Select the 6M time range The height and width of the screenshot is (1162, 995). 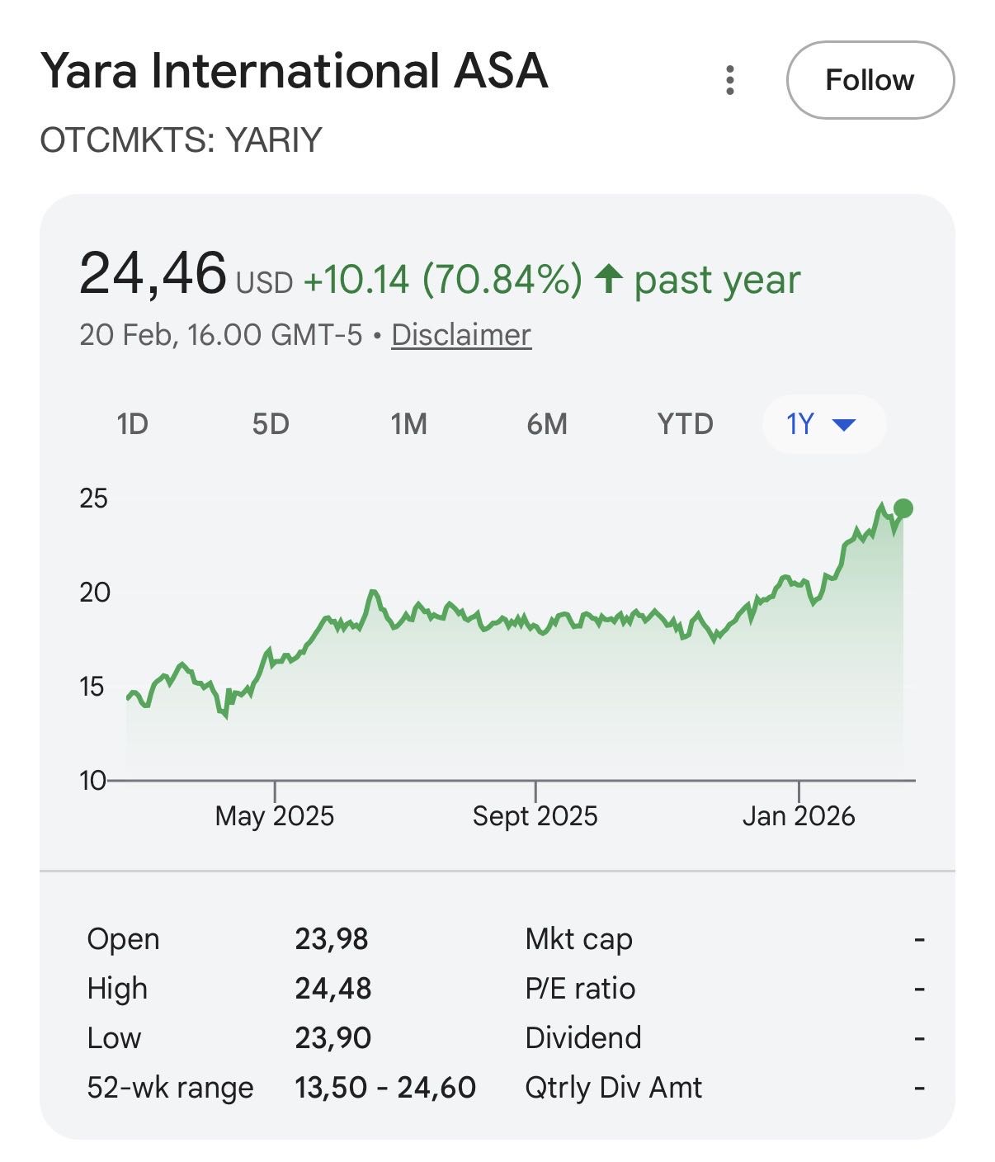coord(547,424)
